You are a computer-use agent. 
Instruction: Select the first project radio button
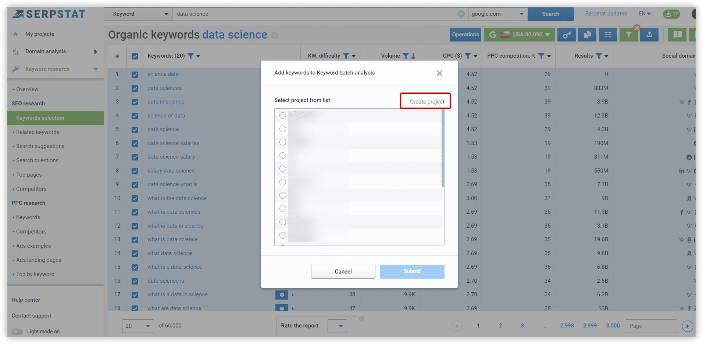pyautogui.click(x=282, y=115)
